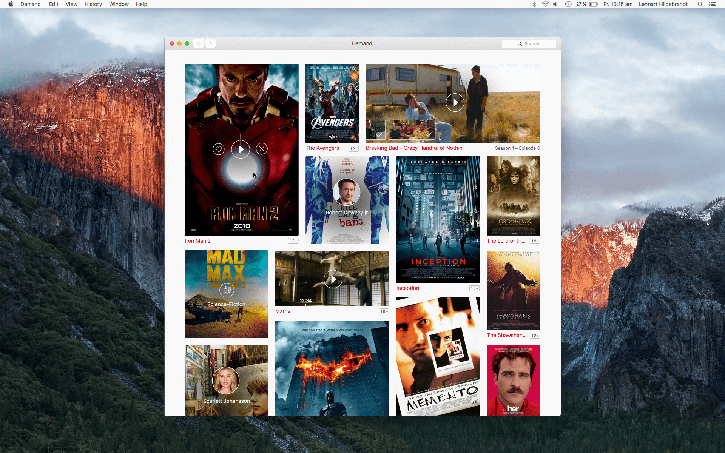The width and height of the screenshot is (725, 453).
Task: Click The Shawshan... title link
Action: (x=507, y=335)
